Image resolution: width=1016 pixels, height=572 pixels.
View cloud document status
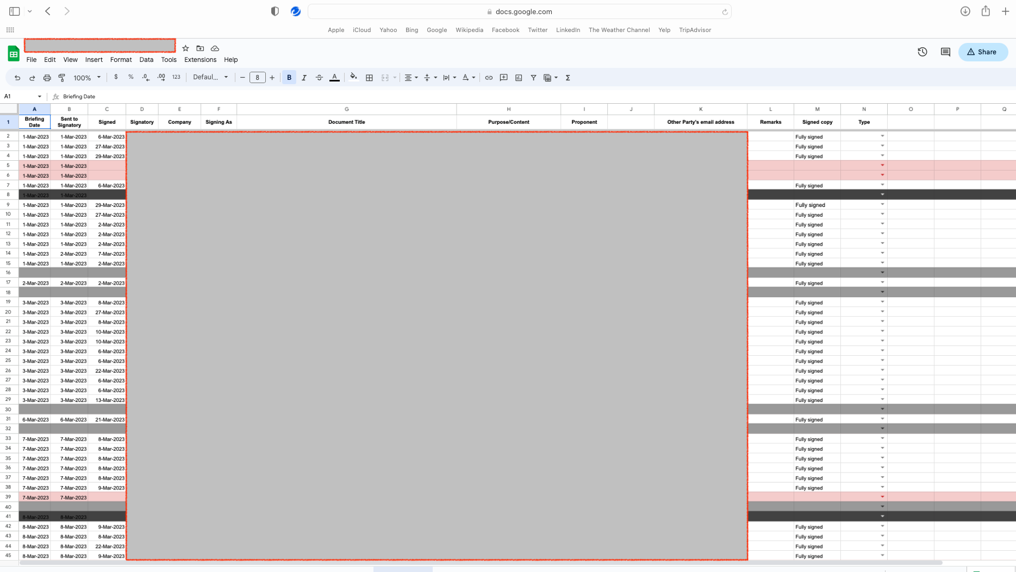click(x=215, y=48)
